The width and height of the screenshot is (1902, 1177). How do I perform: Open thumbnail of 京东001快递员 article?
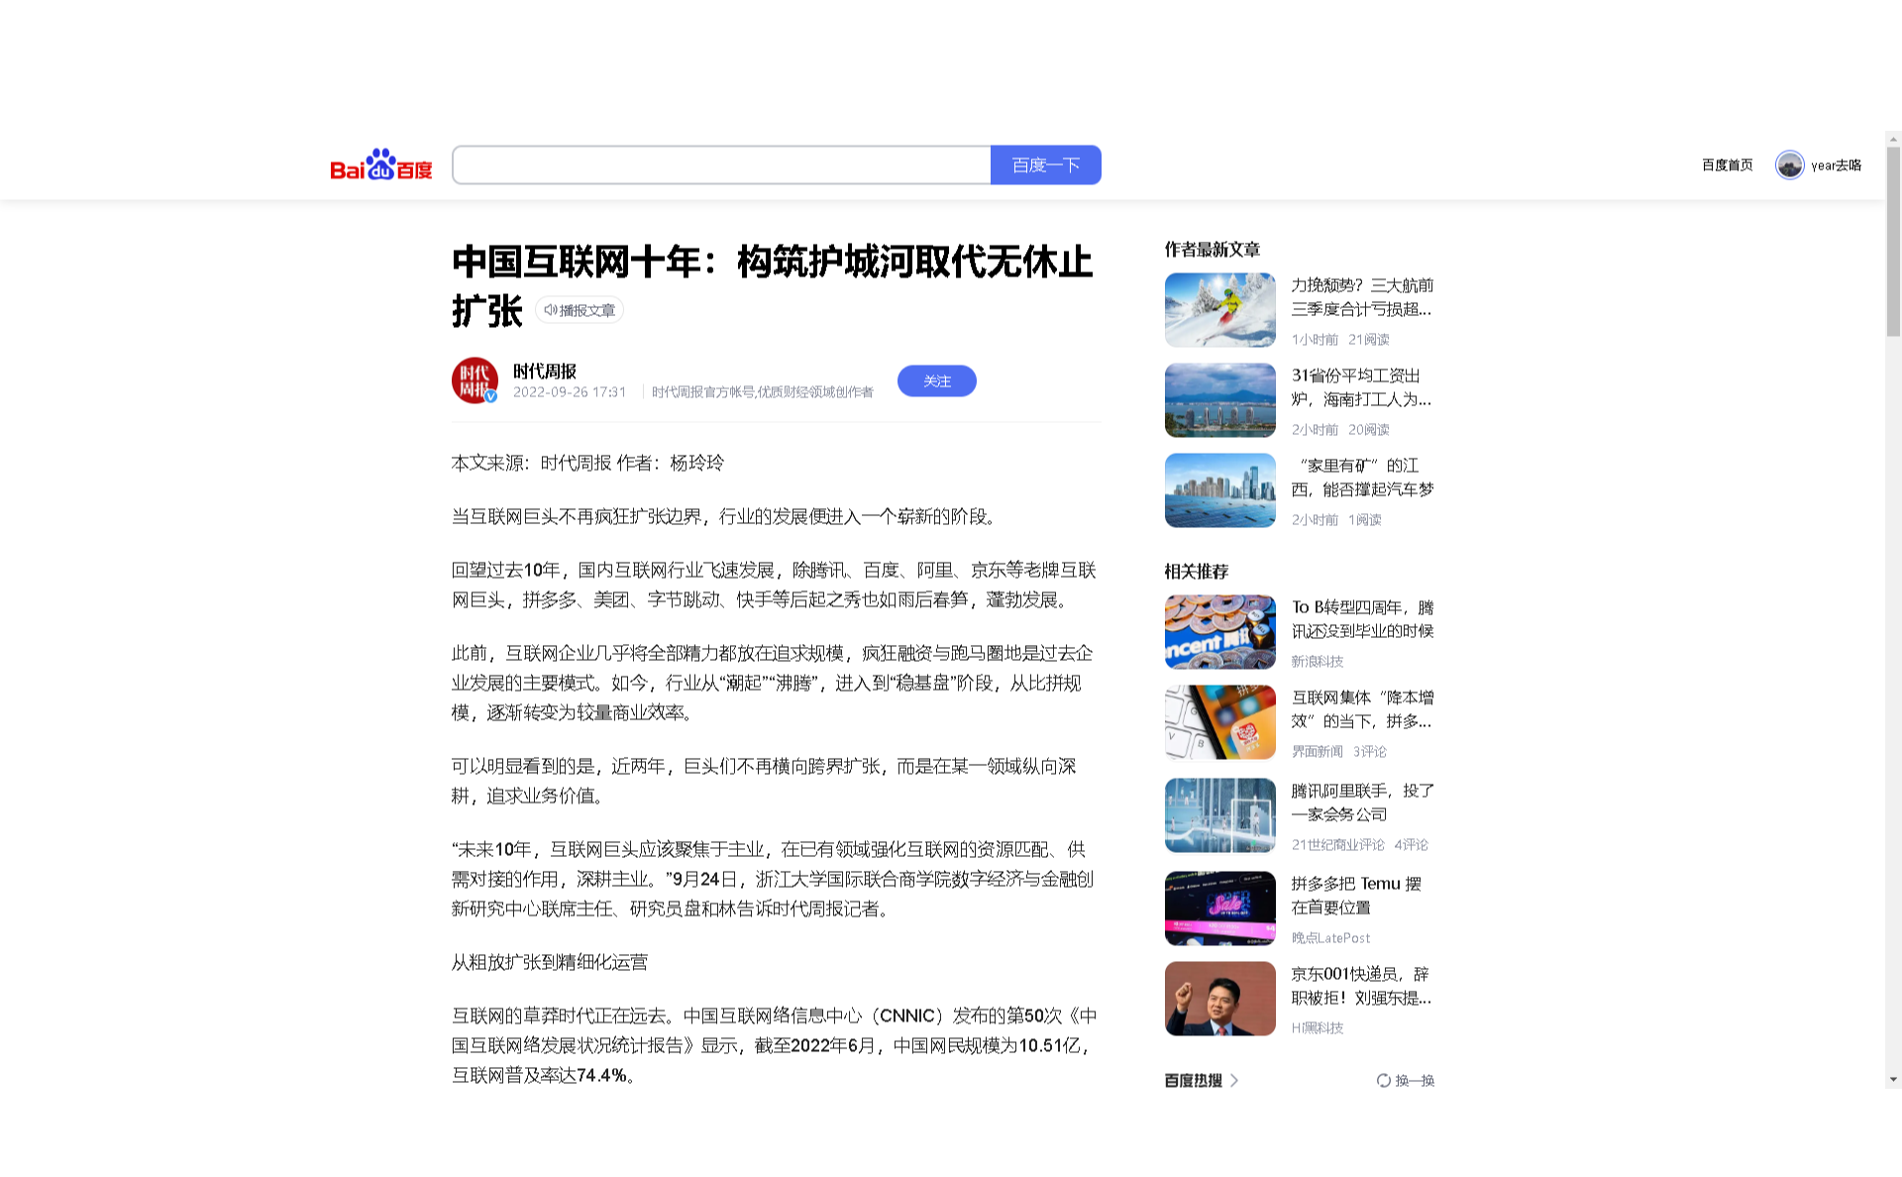click(1219, 999)
